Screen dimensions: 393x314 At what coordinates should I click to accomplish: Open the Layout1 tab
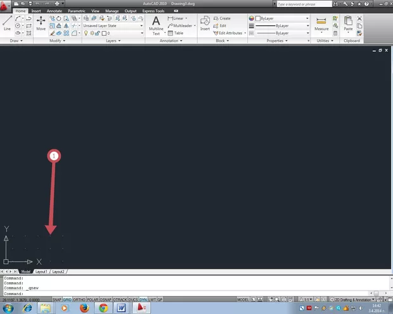tap(41, 272)
